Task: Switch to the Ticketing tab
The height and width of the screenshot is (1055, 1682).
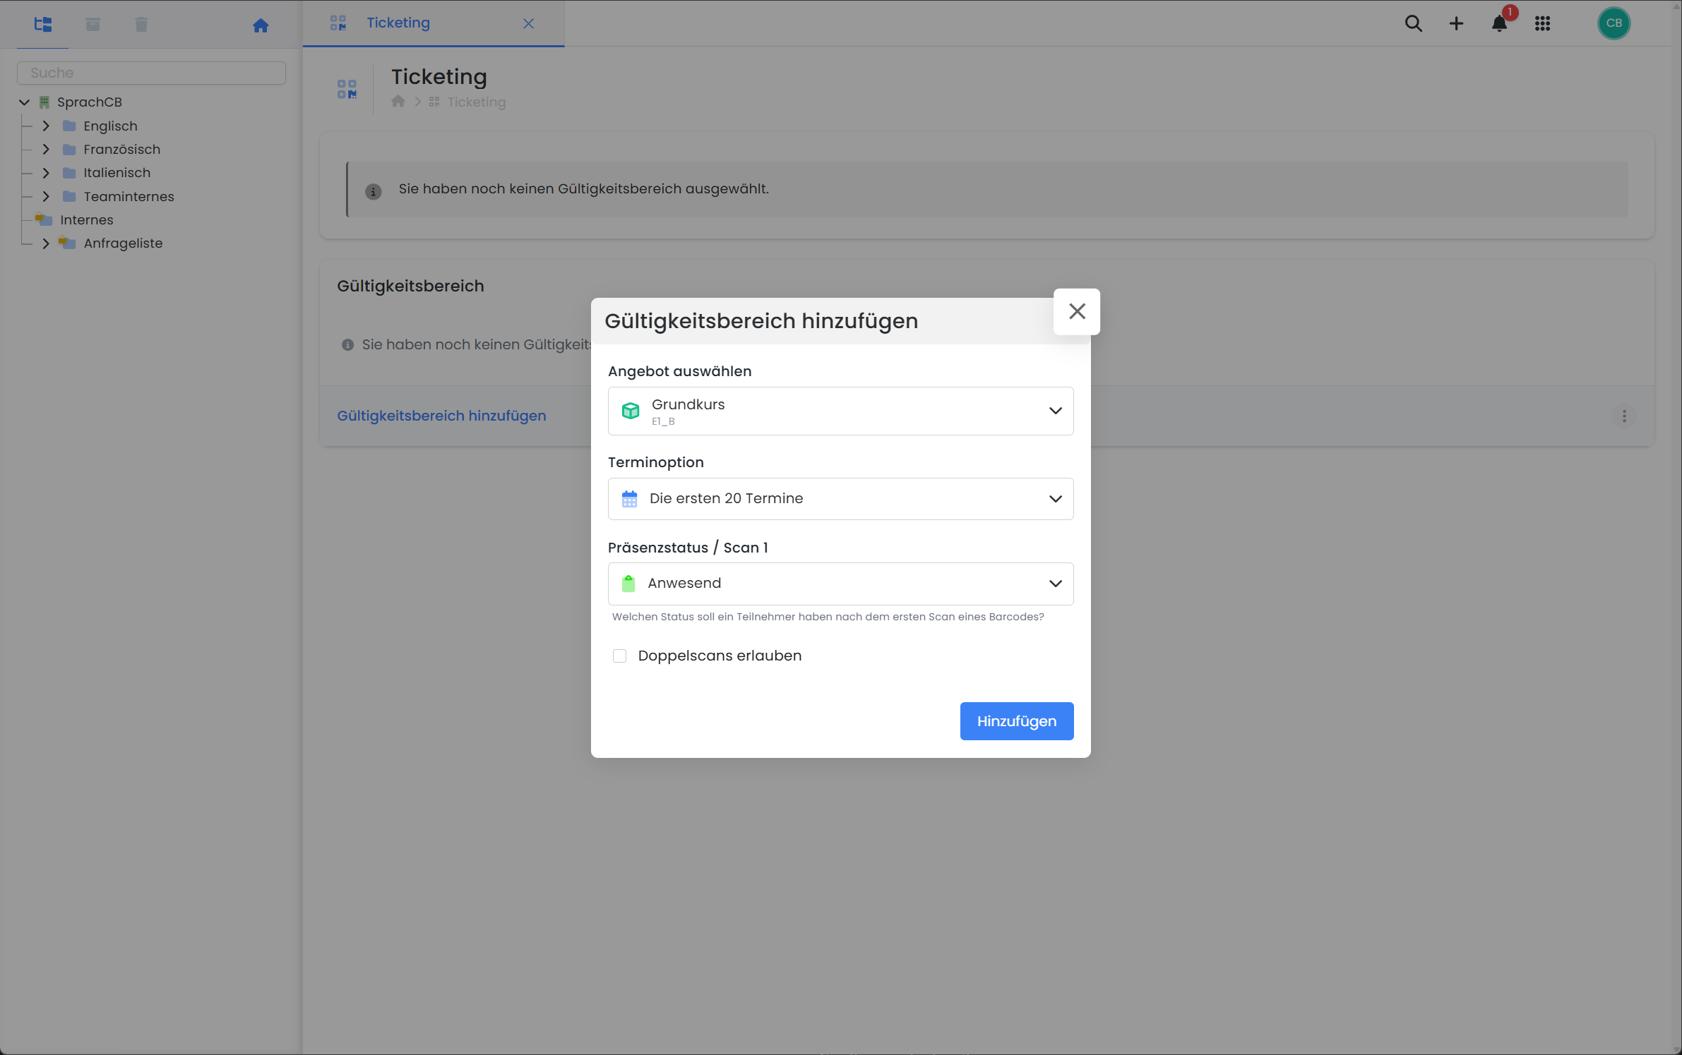Action: click(398, 23)
